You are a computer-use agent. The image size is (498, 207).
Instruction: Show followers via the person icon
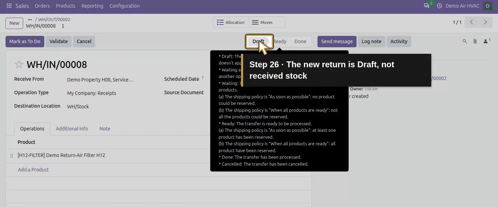click(x=486, y=41)
